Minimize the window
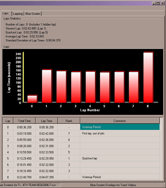This screenshot has height=188, width=166. (153, 3)
